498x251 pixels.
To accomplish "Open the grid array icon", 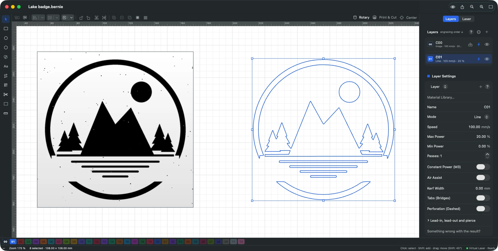I will pos(145,18).
